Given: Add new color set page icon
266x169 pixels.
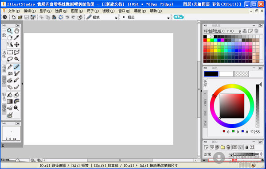Looking at the screenshot, I should 250,31.
